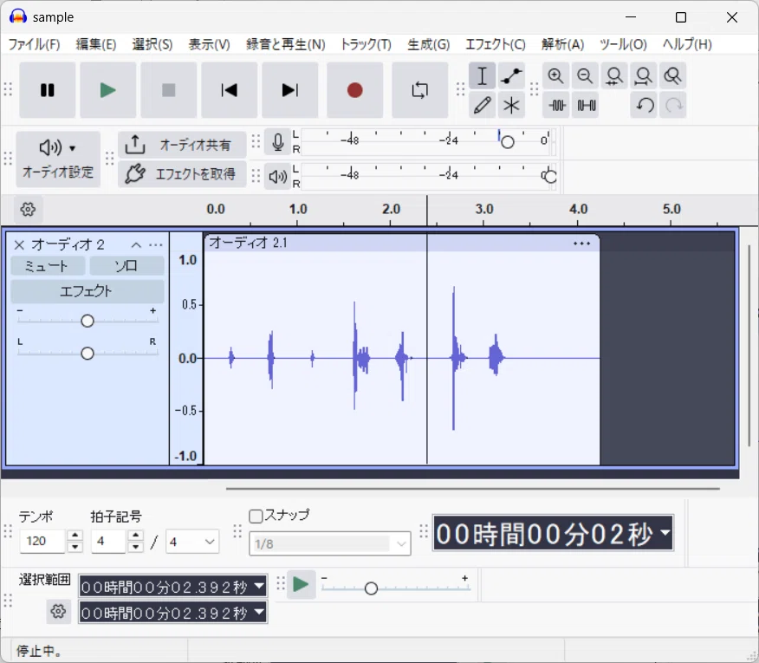
Task: Open selection range settings gear
Action: coord(59,612)
